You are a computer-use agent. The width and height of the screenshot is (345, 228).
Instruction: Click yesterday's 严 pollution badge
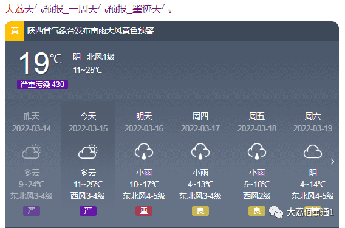[32, 211]
